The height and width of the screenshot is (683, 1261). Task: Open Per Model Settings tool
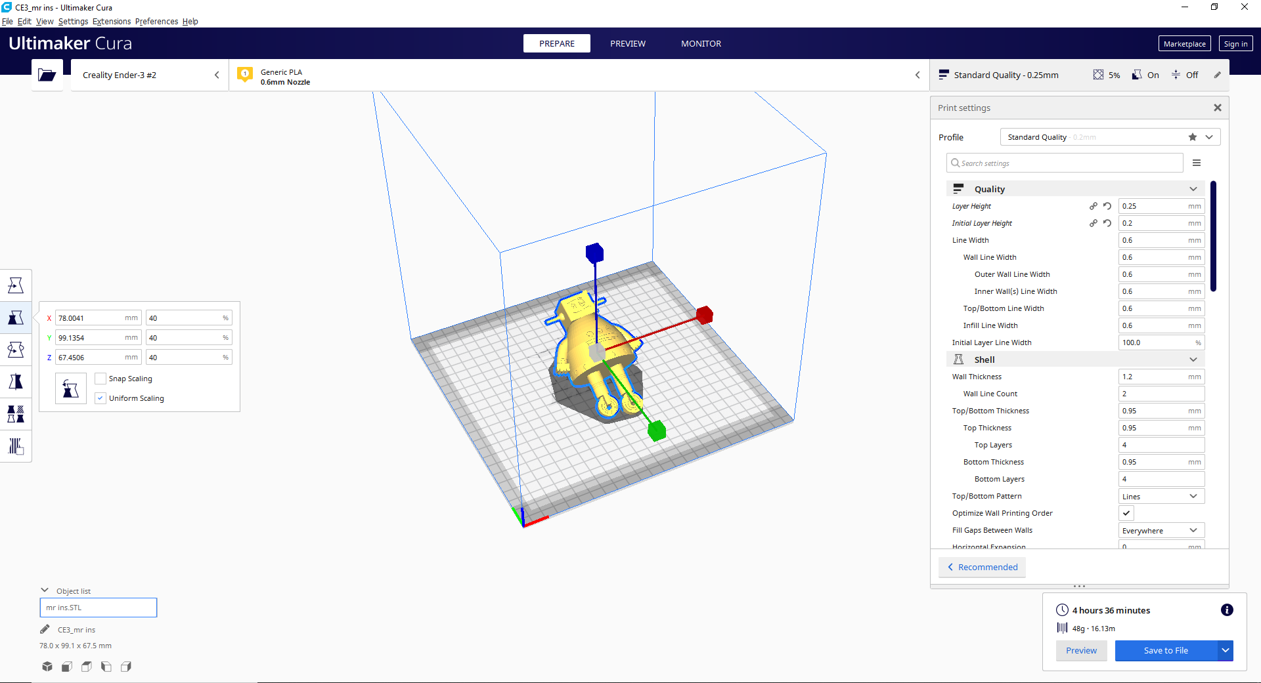click(x=16, y=414)
